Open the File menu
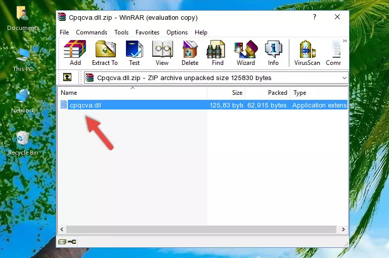The image size is (389, 258). pyautogui.click(x=64, y=32)
